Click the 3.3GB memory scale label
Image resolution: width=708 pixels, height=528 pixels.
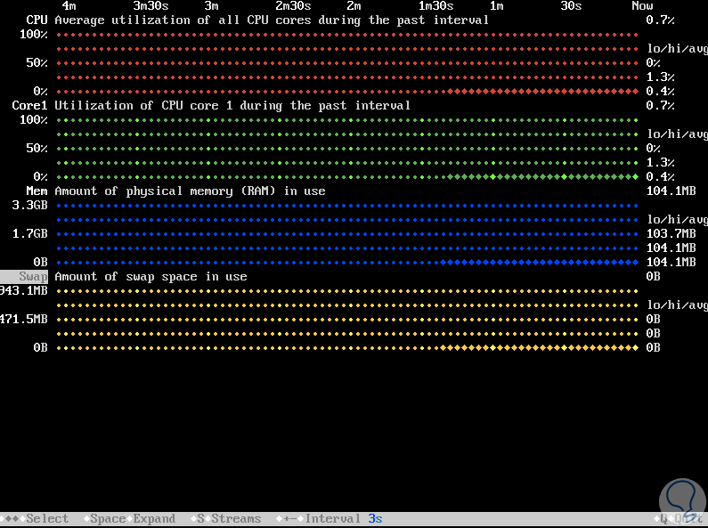(x=29, y=206)
